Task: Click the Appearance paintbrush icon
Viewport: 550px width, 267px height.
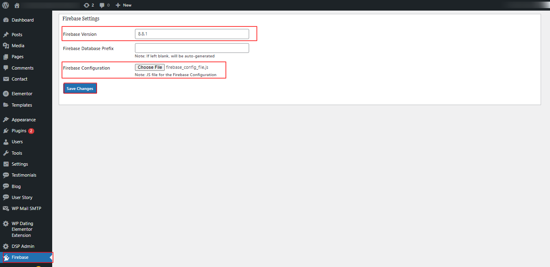Action: pyautogui.click(x=6, y=120)
